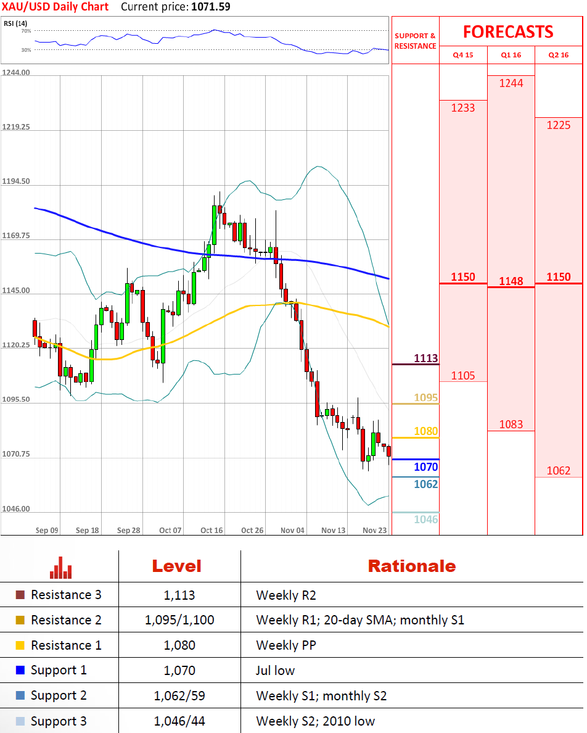Click the Weekly S1; monthly S2 rationale

pos(321,695)
